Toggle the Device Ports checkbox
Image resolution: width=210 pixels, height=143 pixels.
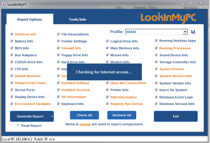click(12, 90)
